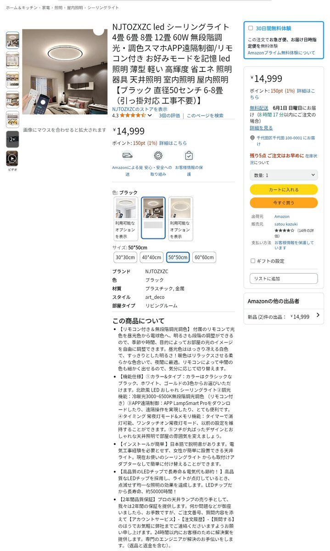The width and height of the screenshot is (330, 551).
Task: Select the 60*60cm size option
Action: (204, 257)
